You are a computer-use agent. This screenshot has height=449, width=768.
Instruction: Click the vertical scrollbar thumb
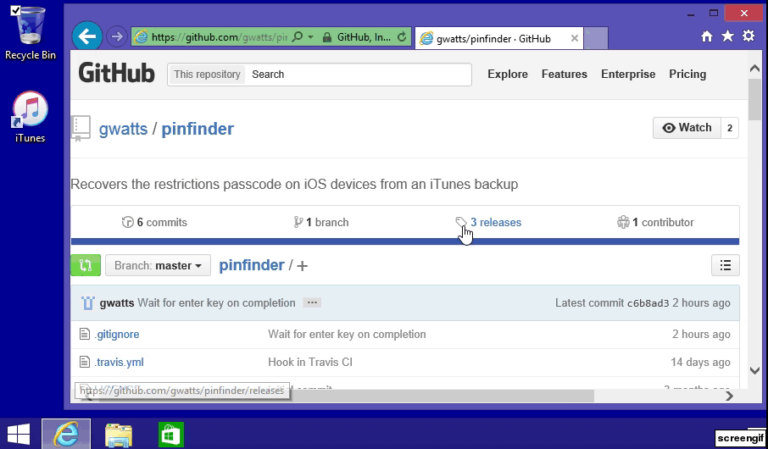(x=754, y=99)
